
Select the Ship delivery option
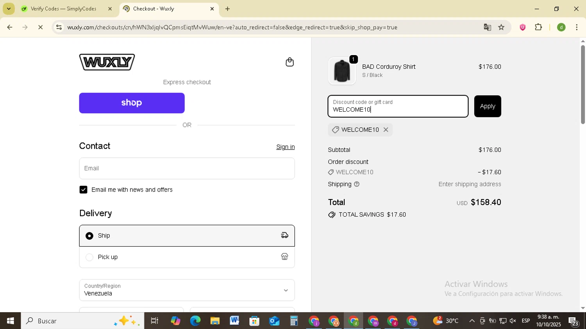(187, 236)
